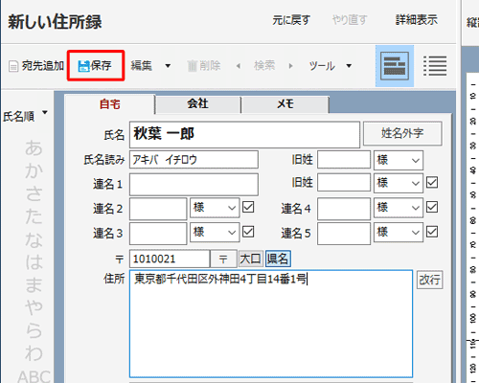Click the 住所 address text area
This screenshot has height=383, width=479.
coord(271,324)
